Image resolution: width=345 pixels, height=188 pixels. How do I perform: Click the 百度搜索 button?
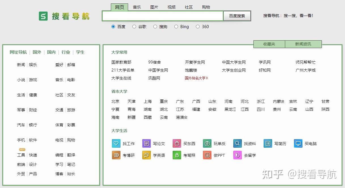tap(237, 16)
